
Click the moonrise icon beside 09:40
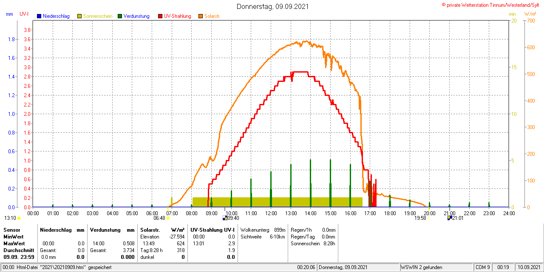[225, 218]
